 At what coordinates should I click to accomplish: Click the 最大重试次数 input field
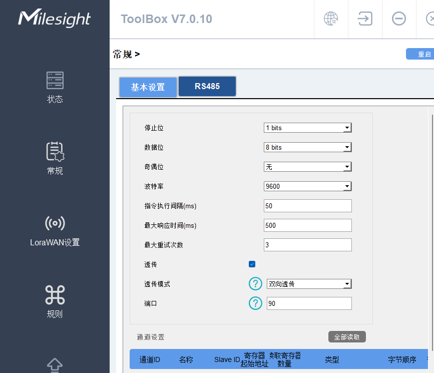(307, 245)
